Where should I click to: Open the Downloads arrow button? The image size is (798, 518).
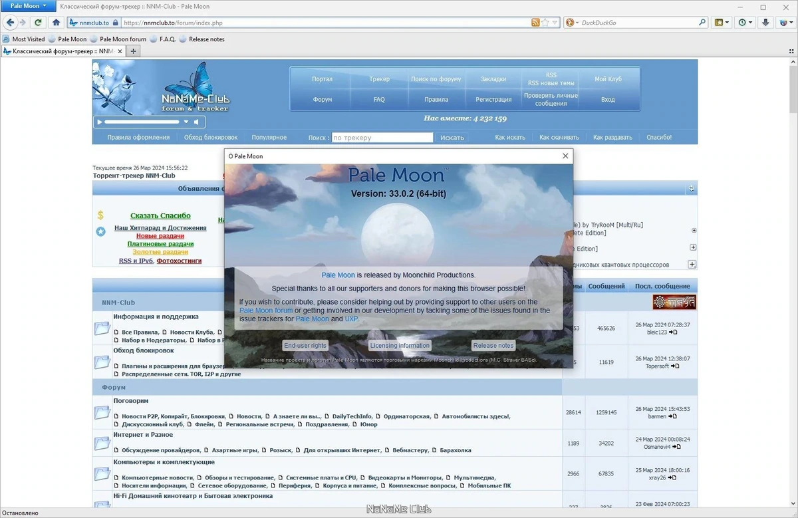click(766, 22)
